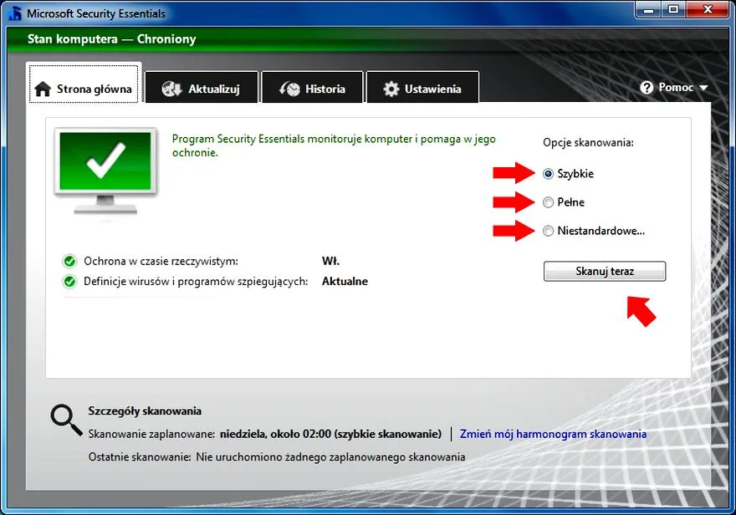Viewport: 736px width, 515px height.
Task: Expand the Pomoc dropdown arrow
Action: pyautogui.click(x=703, y=88)
